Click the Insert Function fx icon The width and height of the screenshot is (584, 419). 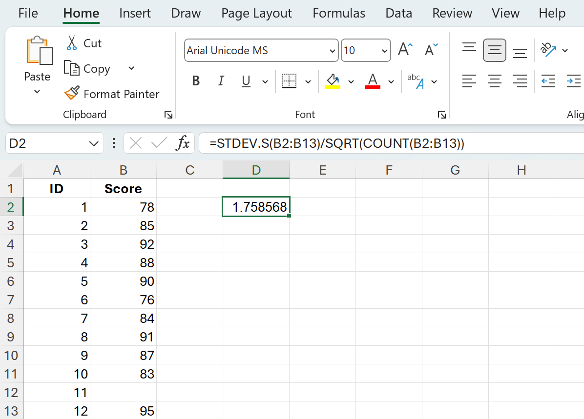click(x=183, y=143)
